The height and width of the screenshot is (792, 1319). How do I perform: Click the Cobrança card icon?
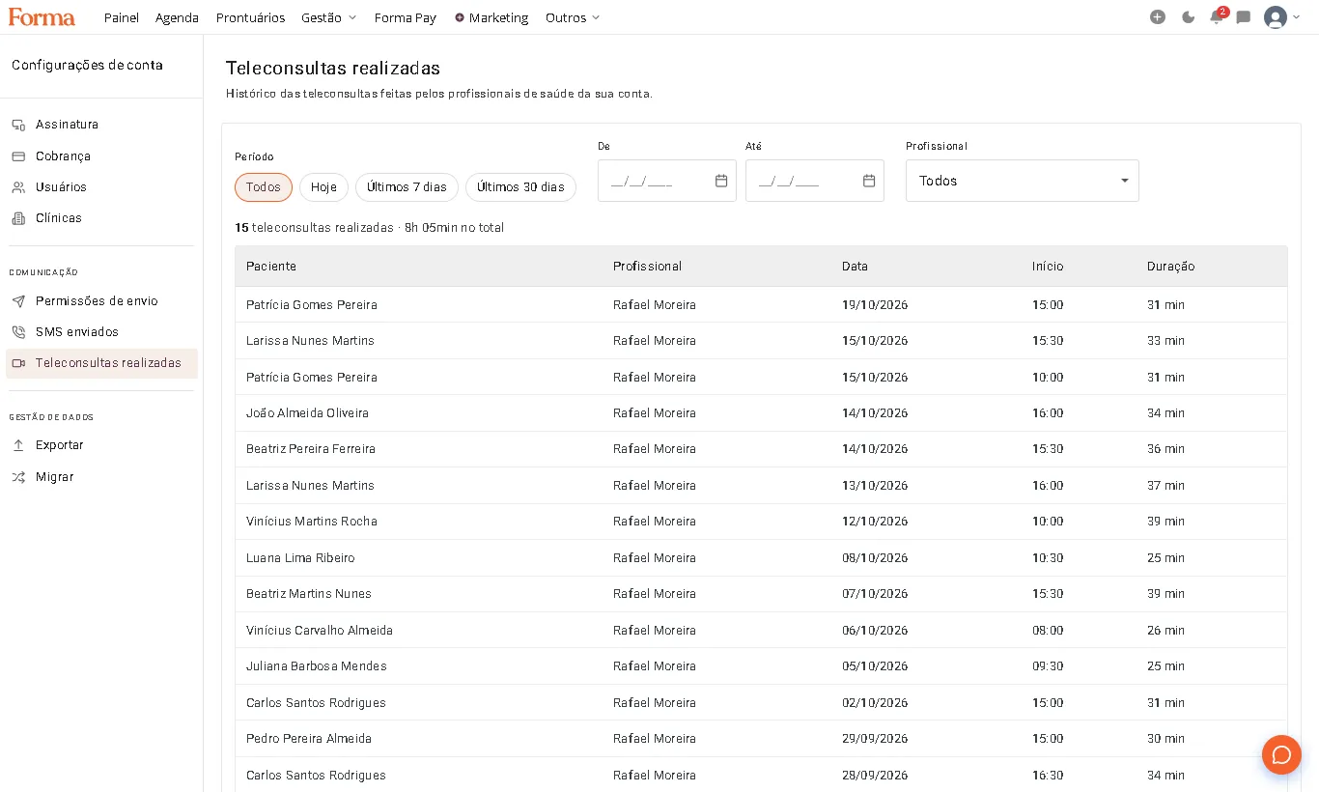tap(18, 156)
